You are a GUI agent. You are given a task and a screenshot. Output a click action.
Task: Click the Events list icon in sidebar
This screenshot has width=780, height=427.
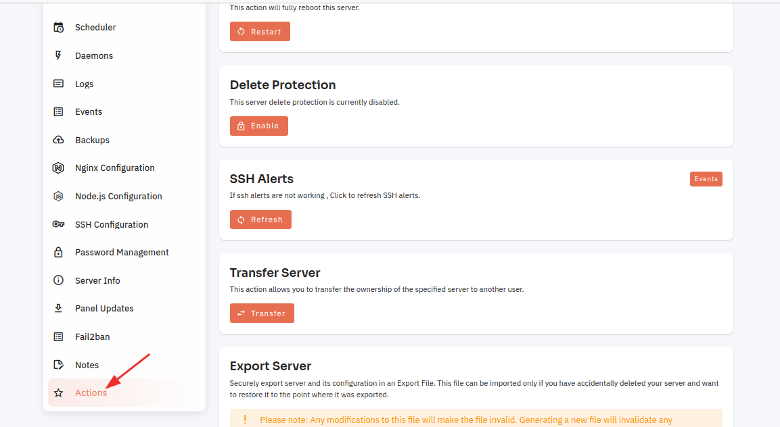coord(58,112)
